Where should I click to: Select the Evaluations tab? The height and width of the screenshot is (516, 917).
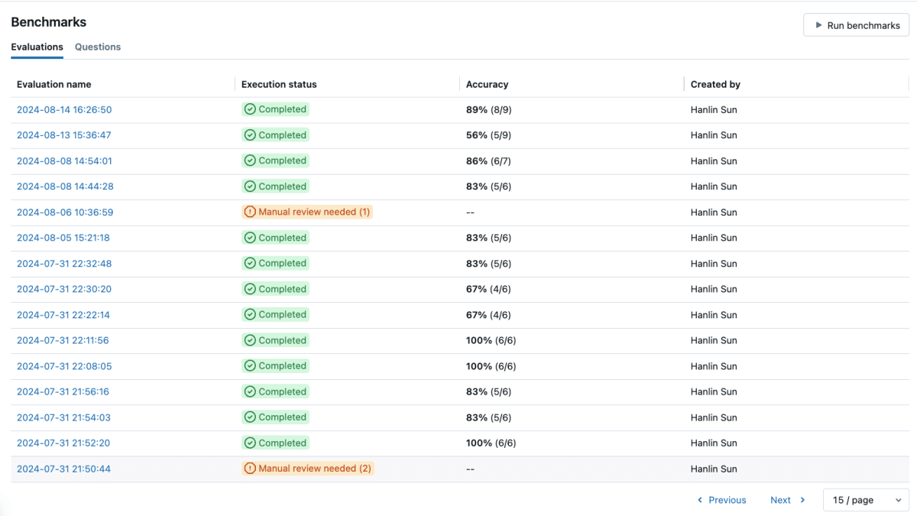click(x=37, y=47)
